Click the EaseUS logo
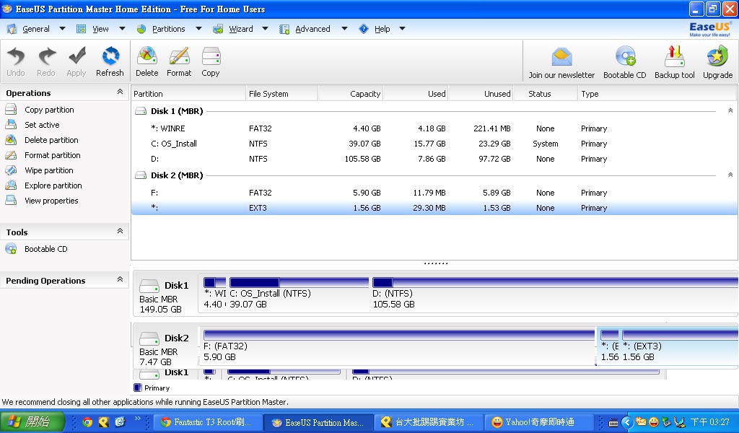Viewport: 739px width, 433px height. point(710,29)
